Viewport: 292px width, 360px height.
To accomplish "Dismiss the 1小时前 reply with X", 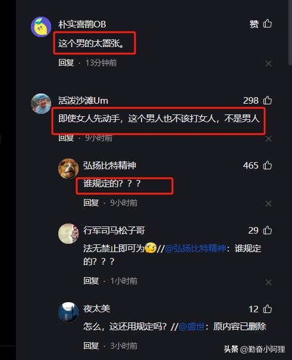I will (x=268, y=282).
